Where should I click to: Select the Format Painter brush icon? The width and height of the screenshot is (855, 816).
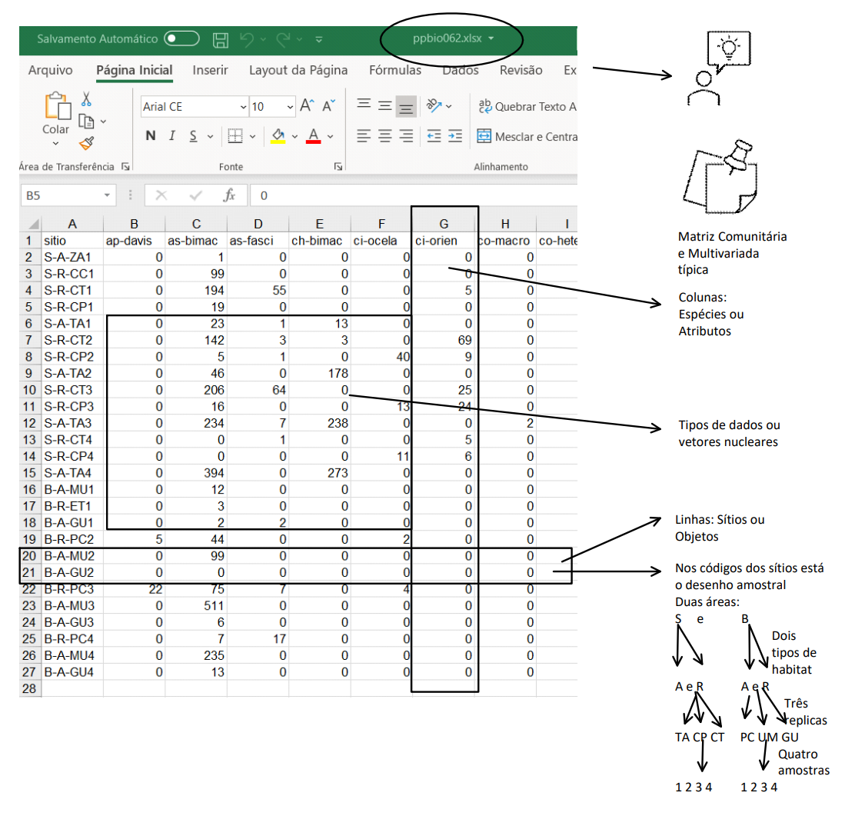[86, 143]
